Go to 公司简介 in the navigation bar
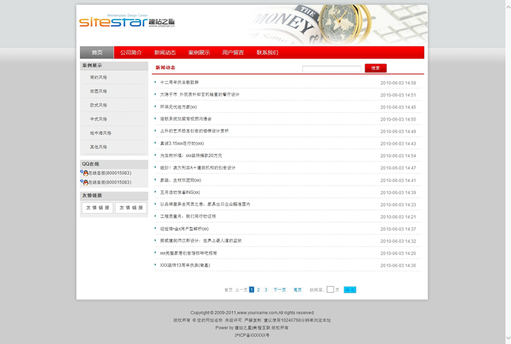The image size is (511, 344). coord(130,52)
